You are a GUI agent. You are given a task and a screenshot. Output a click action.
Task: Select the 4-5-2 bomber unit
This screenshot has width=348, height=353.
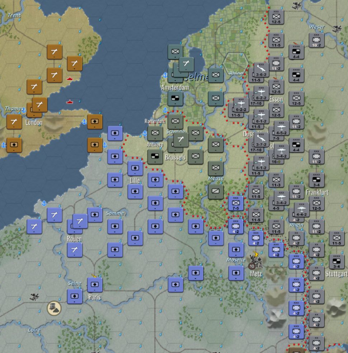[282, 128]
